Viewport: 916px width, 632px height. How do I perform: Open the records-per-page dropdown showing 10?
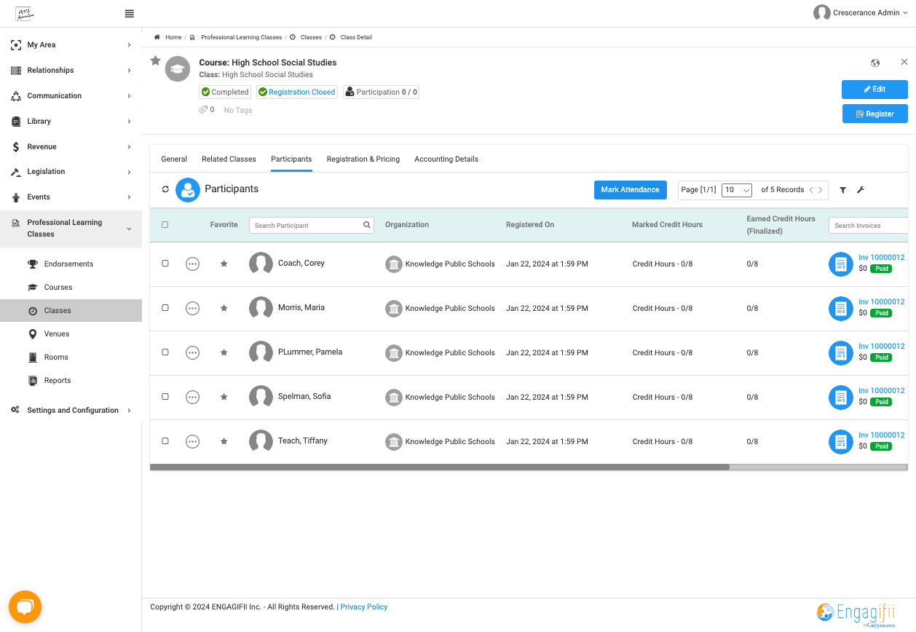736,190
